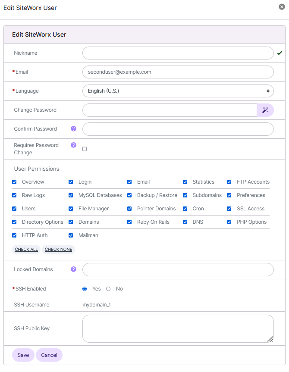Image resolution: width=289 pixels, height=372 pixels.
Task: Generate a password with the wand icon
Action: (x=265, y=110)
